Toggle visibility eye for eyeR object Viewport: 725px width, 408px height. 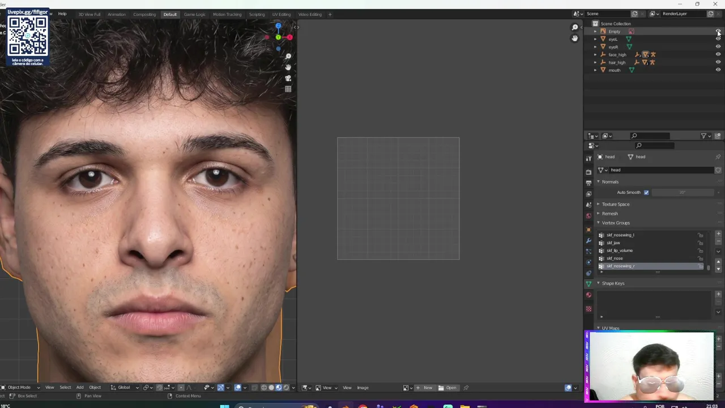click(x=718, y=47)
